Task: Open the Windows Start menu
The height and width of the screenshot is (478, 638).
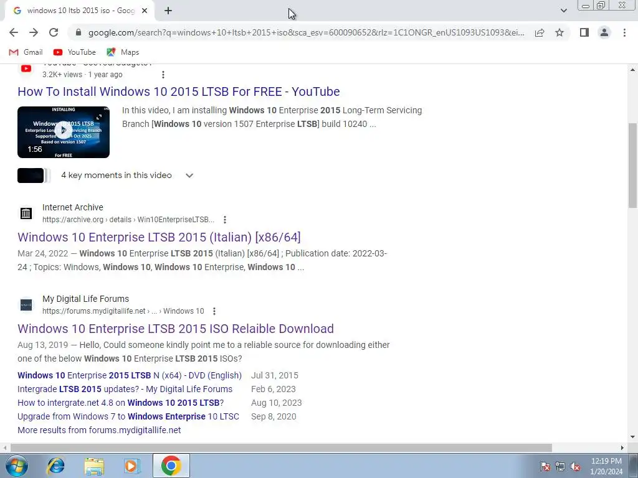Action: point(16,466)
